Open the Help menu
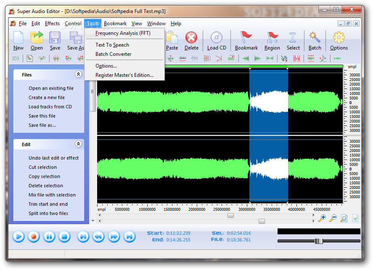This screenshot has height=270, width=373. [x=176, y=24]
